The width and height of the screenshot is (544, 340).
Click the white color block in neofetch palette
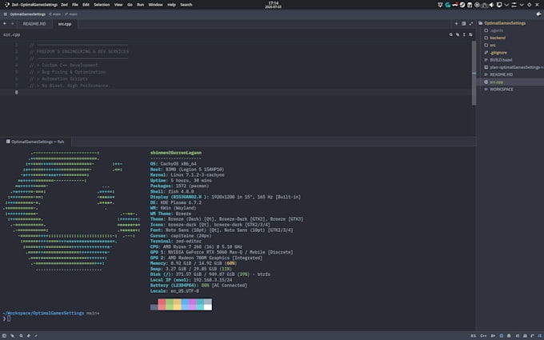click(208, 307)
